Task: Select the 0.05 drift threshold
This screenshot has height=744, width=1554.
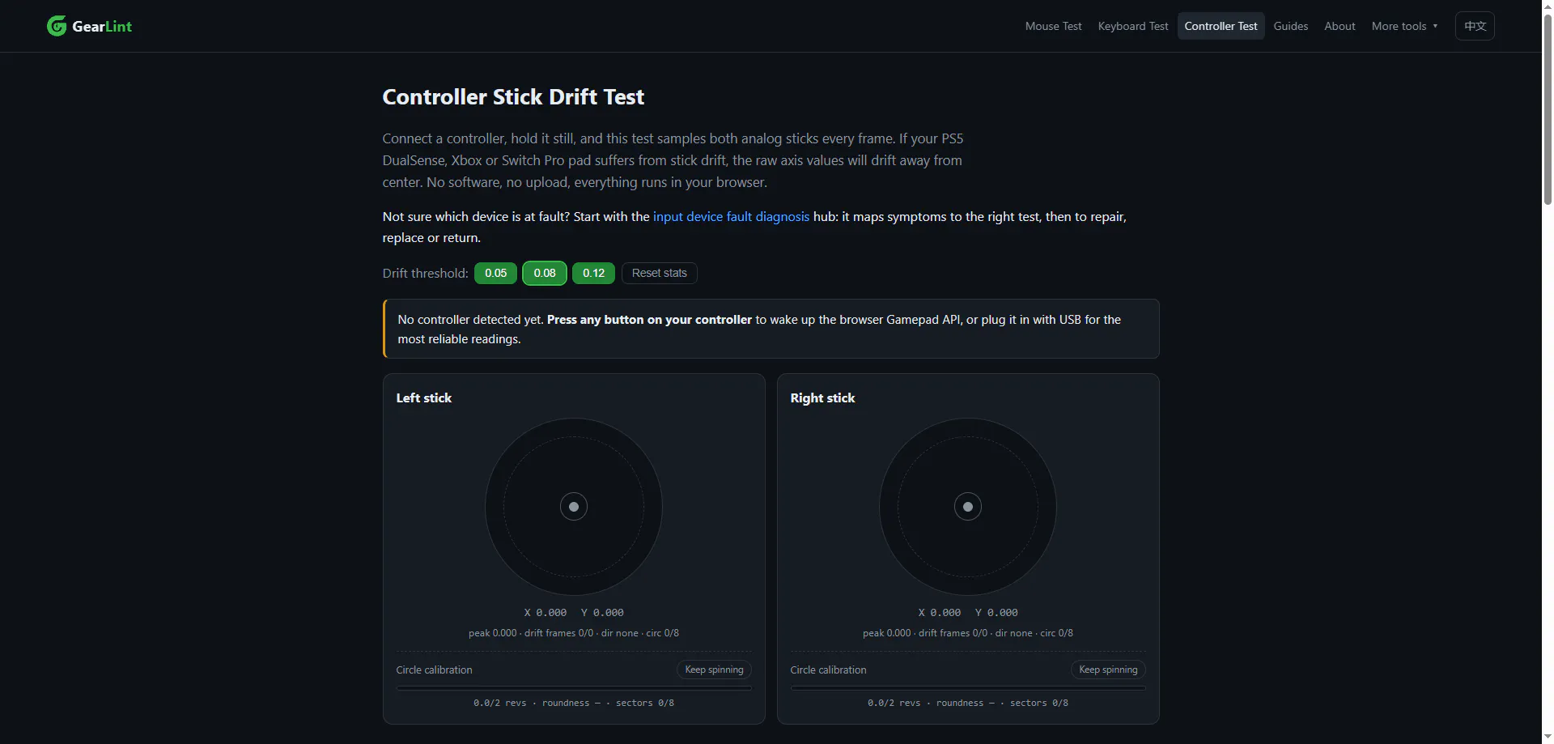Action: pos(495,273)
